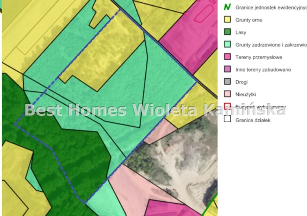The image size is (307, 216).
Task: Select the 'Inne tereny zabudowane' legend label
Action: tap(263, 70)
